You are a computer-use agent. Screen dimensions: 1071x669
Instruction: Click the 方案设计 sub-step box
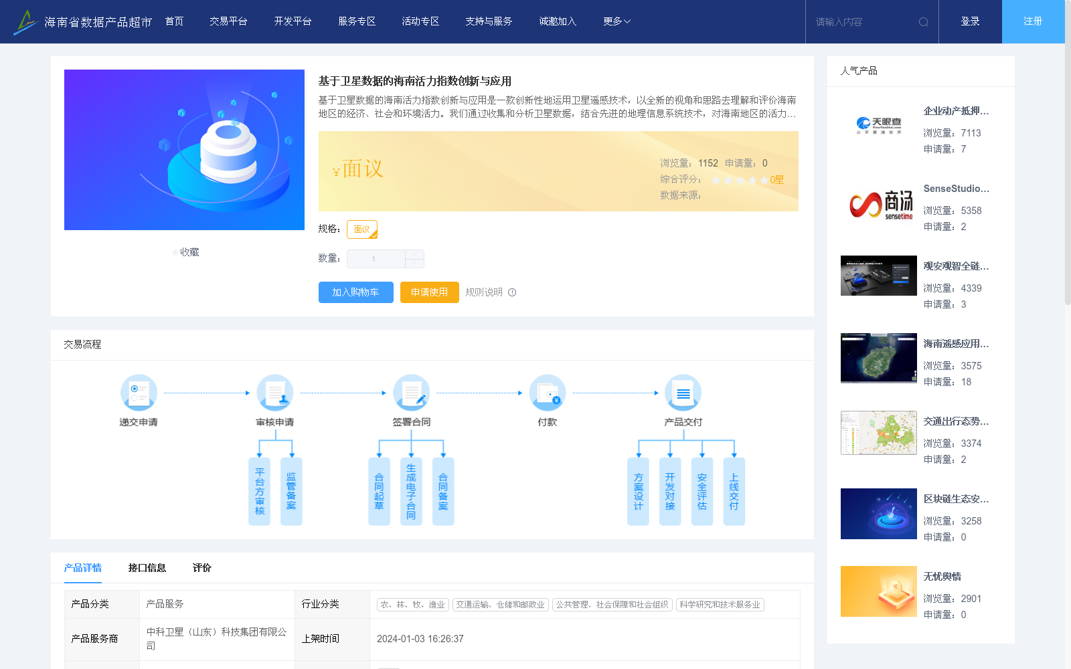tap(638, 491)
